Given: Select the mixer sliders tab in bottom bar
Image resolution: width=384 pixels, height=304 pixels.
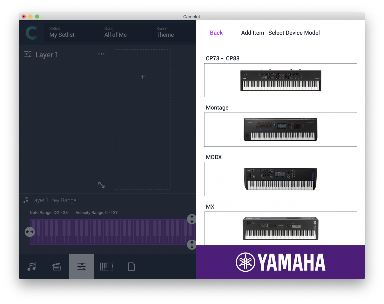Looking at the screenshot, I should [x=81, y=267].
